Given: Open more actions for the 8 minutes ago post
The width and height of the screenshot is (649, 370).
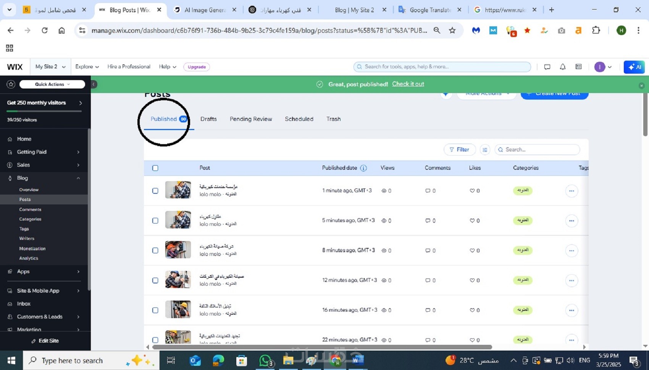Looking at the screenshot, I should (572, 251).
